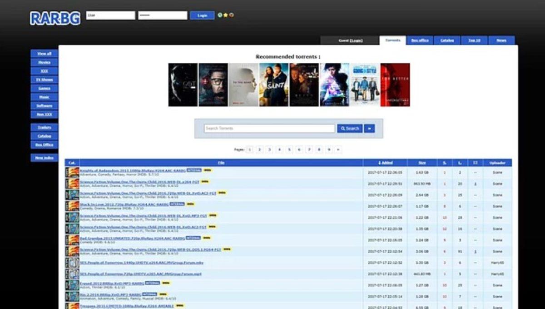This screenshot has height=309, width=545.
Task: Click the green circle icon beside Login
Action: [220, 15]
